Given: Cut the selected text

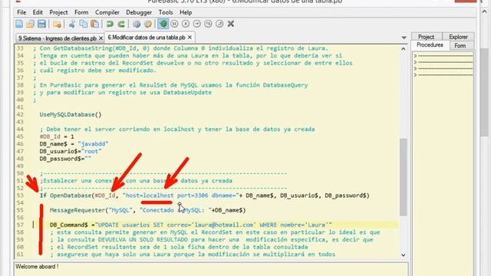Looking at the screenshot, I should pos(72,24).
